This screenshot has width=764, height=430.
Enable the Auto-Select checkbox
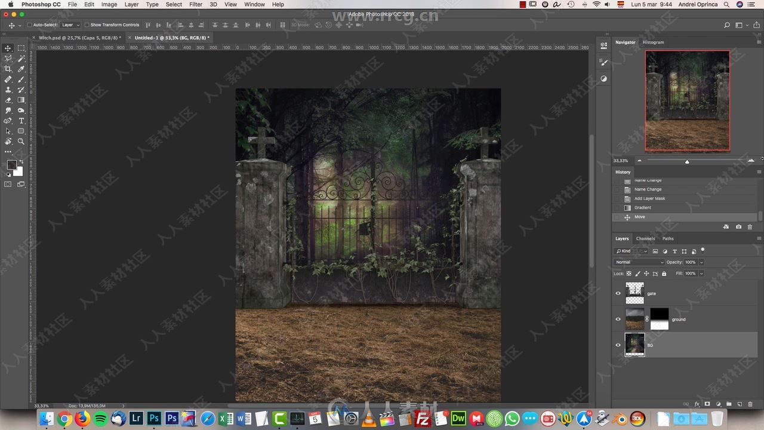tap(30, 25)
